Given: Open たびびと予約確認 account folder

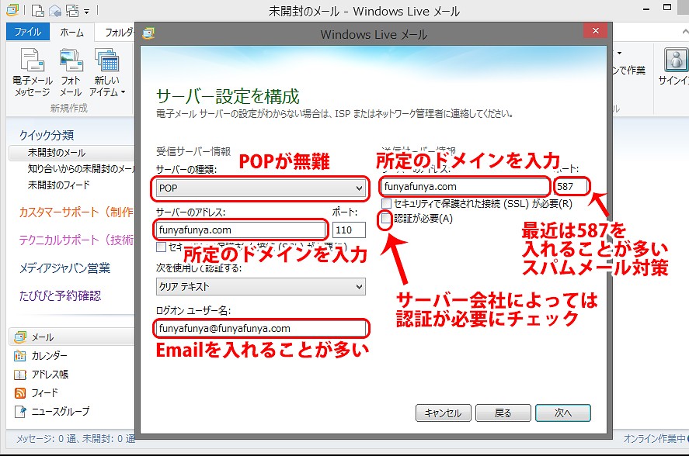Looking at the screenshot, I should (60, 295).
